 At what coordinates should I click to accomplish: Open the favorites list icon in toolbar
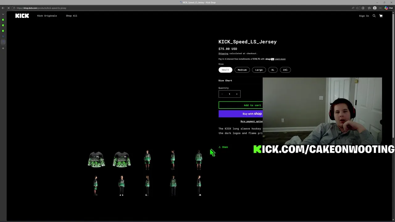(369, 8)
